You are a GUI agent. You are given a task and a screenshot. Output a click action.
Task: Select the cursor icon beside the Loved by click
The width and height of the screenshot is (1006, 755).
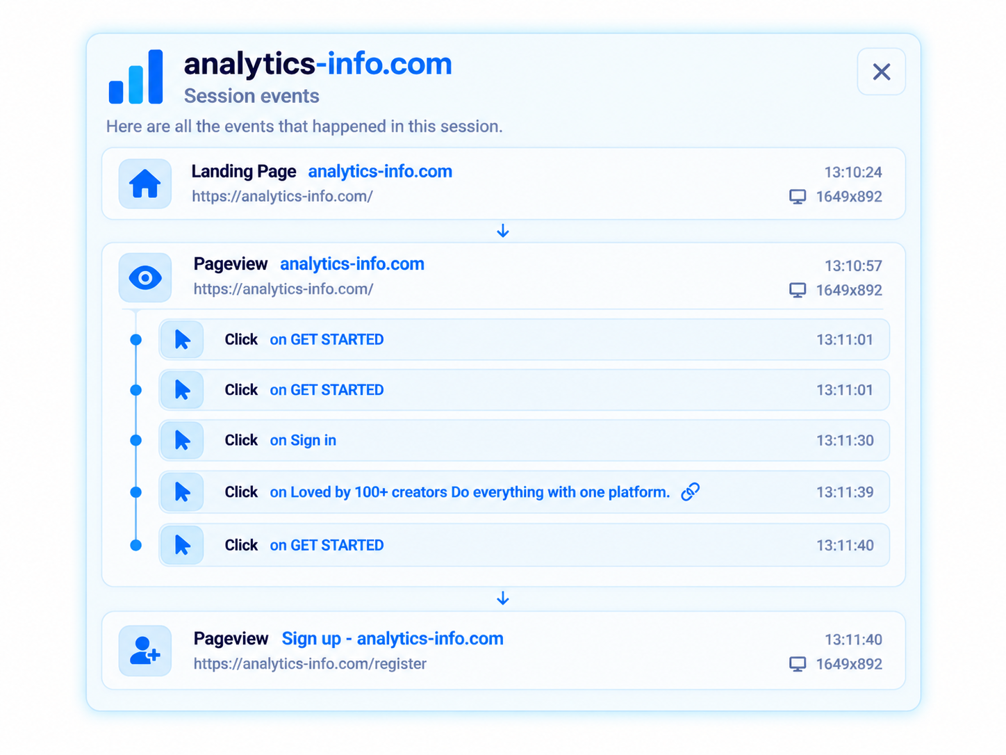click(182, 492)
